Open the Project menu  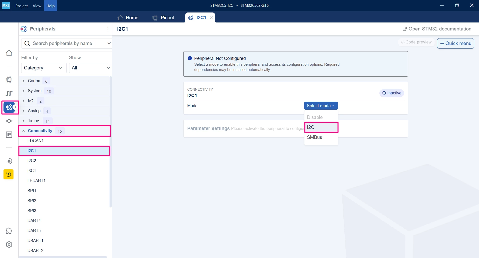click(x=21, y=6)
